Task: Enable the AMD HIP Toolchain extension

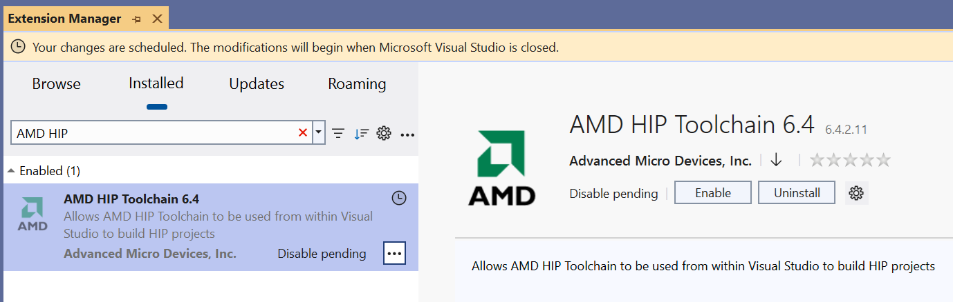Action: click(712, 193)
